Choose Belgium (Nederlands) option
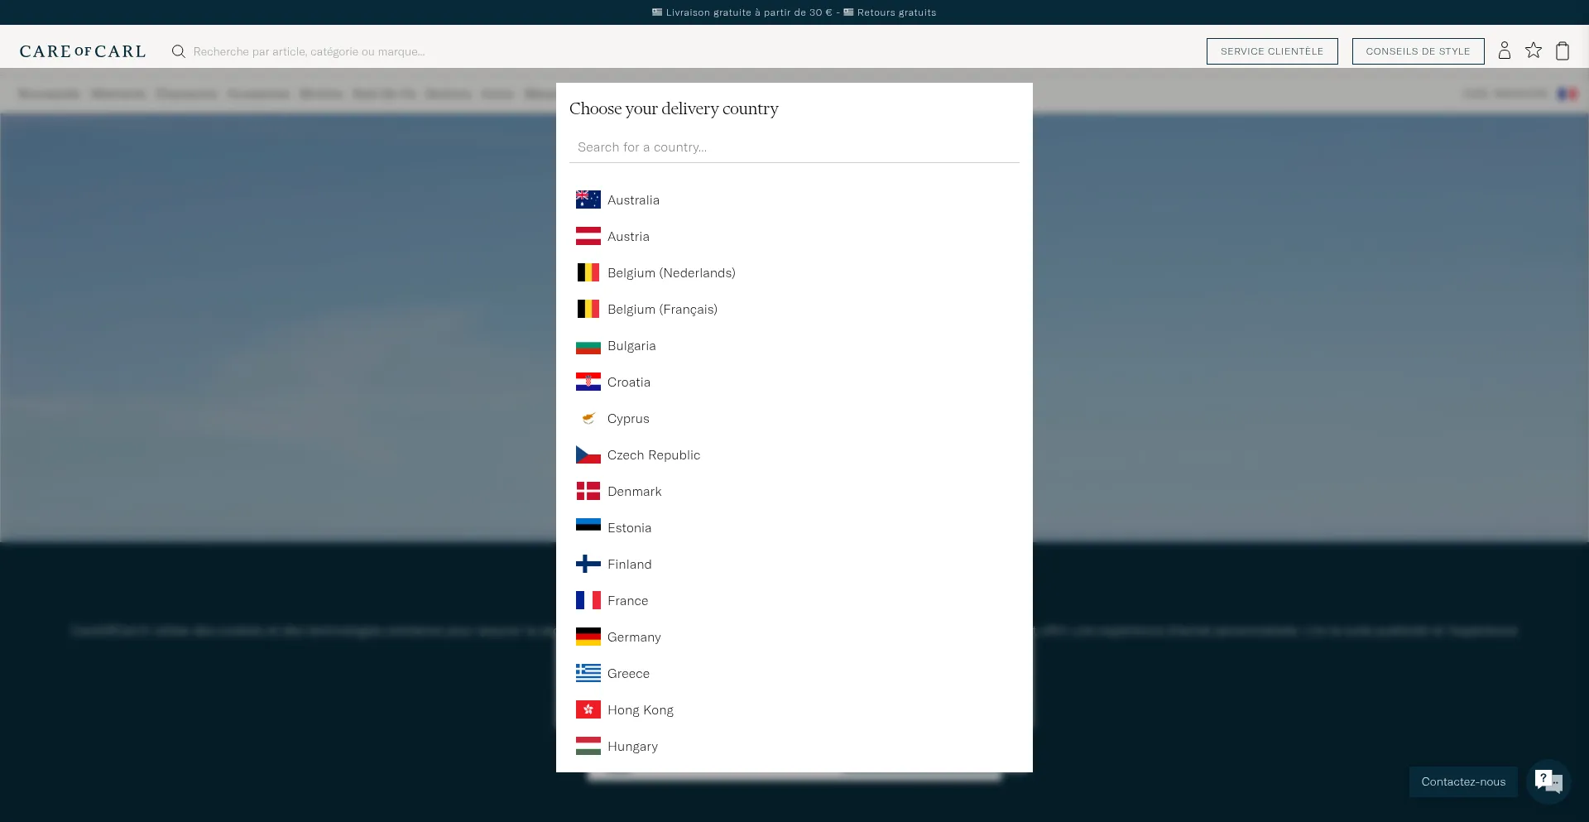 (670, 272)
